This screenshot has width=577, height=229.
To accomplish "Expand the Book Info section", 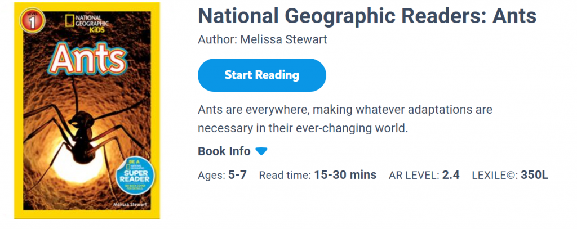I will (x=224, y=151).
